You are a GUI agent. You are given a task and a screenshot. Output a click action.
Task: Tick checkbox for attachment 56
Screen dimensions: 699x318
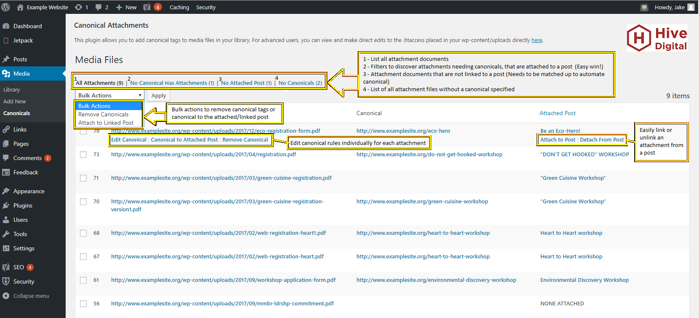tap(83, 304)
